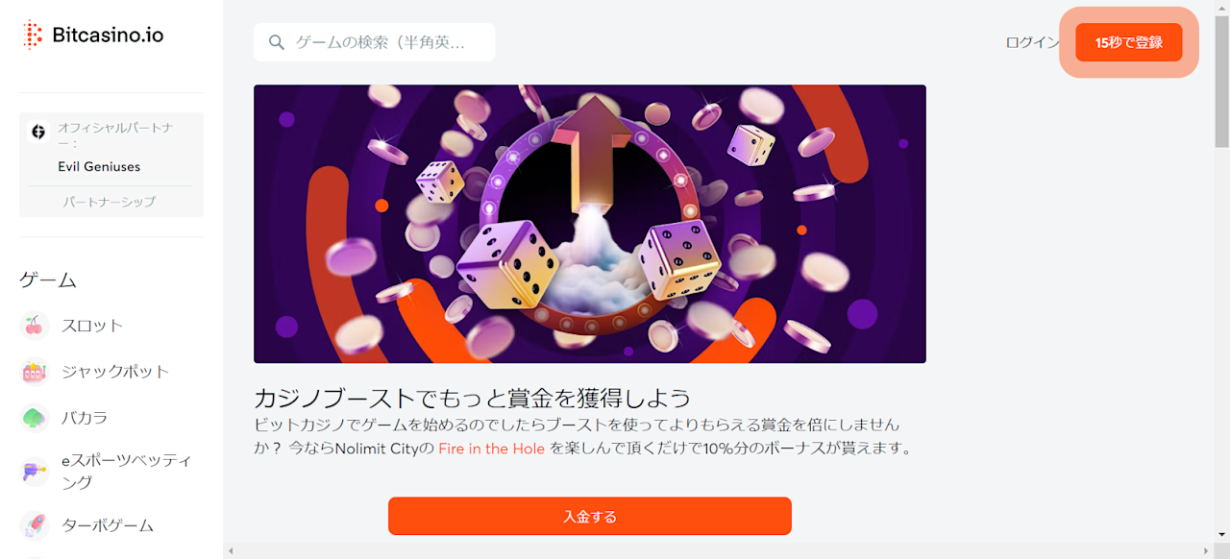This screenshot has width=1230, height=559.
Task: Follow the Fire in the Hole link
Action: 492,449
